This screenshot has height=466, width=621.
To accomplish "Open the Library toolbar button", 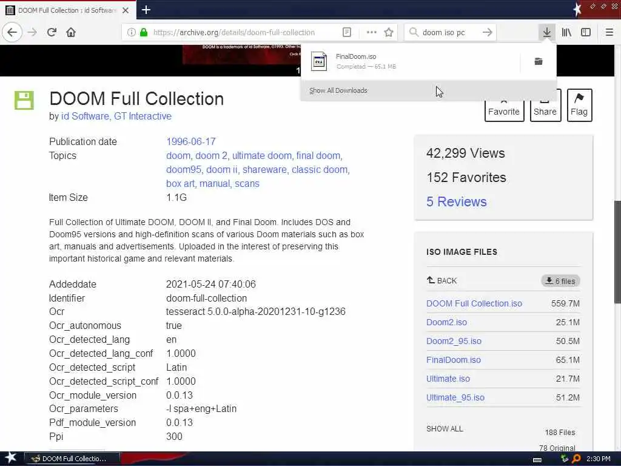I will [x=567, y=32].
